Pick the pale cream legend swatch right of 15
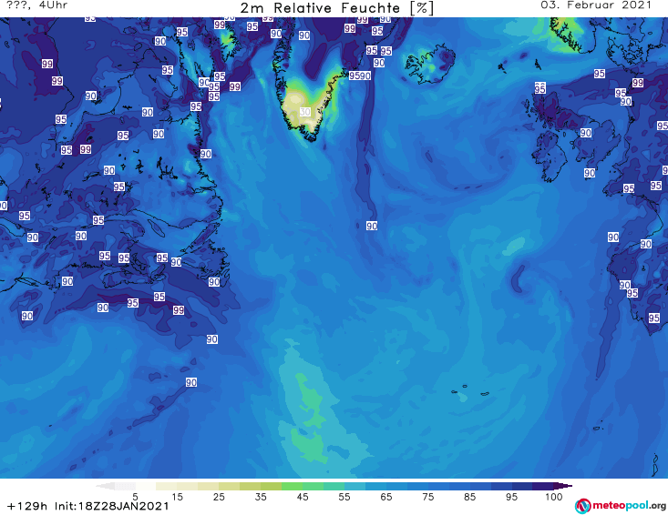The image size is (668, 515). pyautogui.click(x=188, y=486)
